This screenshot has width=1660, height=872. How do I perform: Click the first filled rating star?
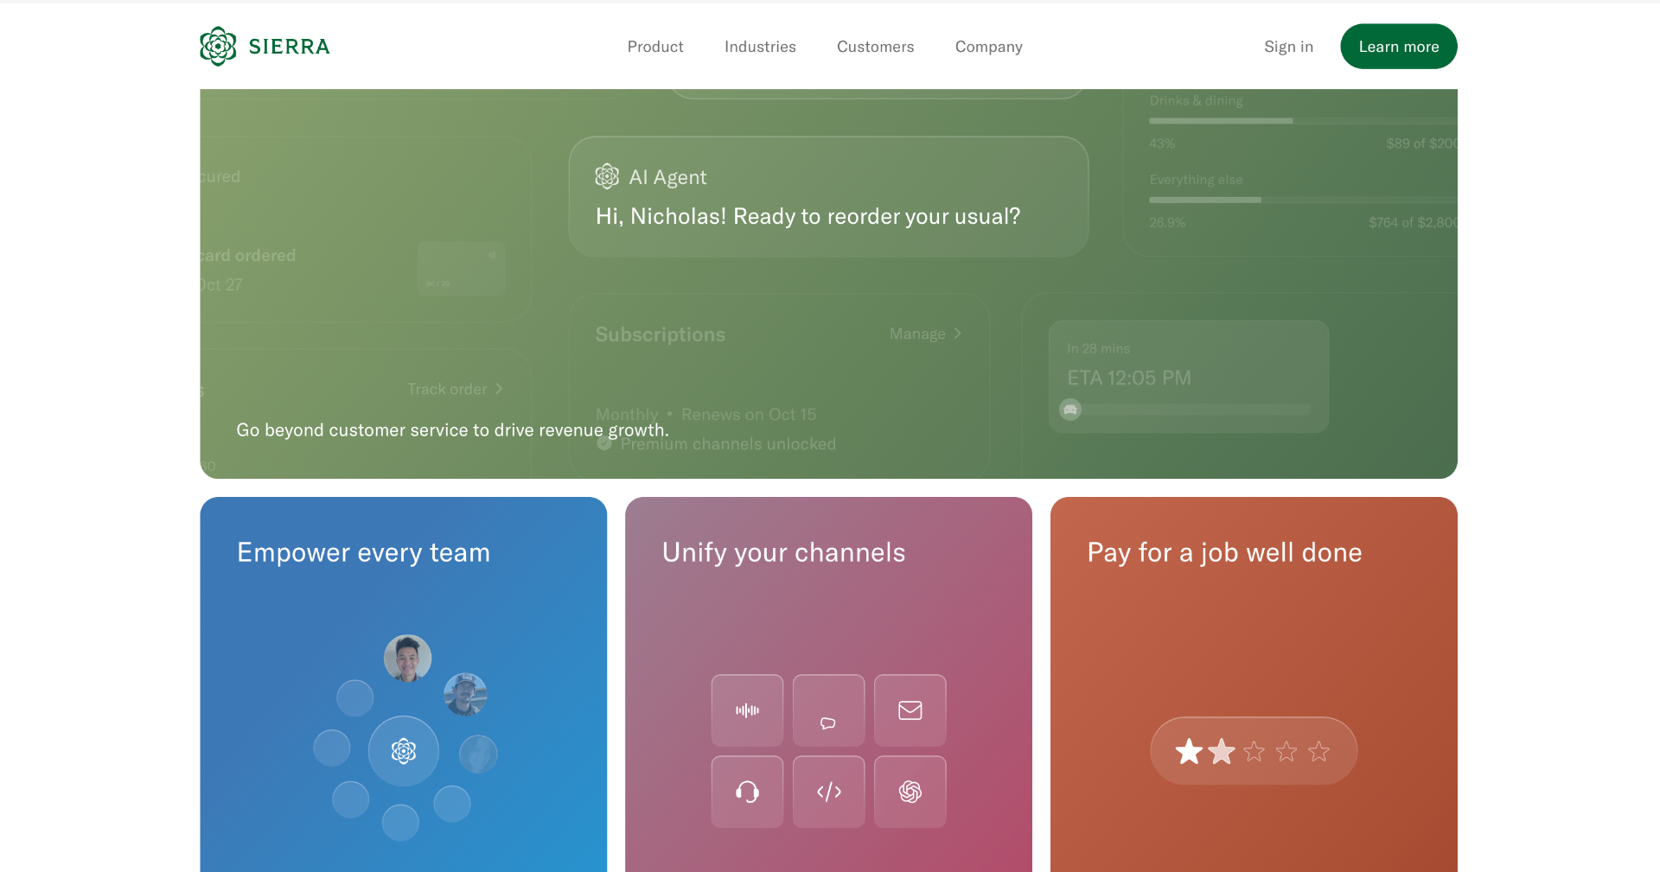[1189, 751]
